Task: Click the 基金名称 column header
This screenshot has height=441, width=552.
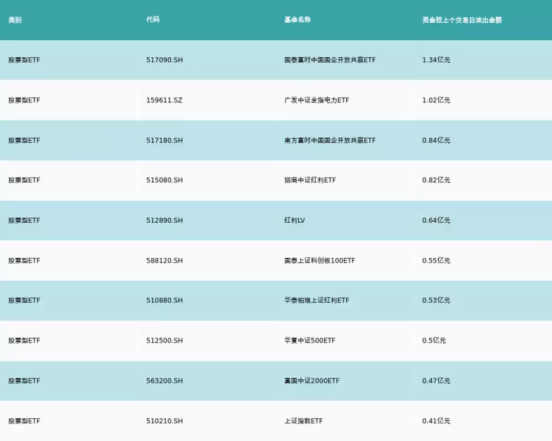Action: (298, 20)
